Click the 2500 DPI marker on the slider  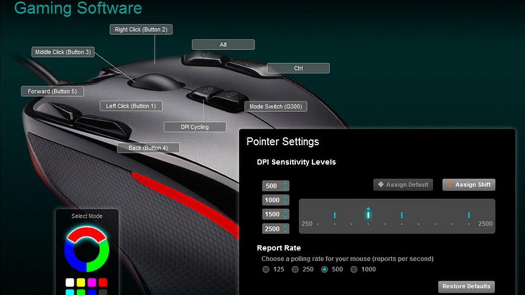[469, 215]
